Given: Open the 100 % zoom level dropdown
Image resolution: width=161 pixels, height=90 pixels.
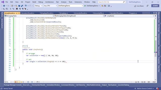Looking at the screenshot, I should pos(8,82).
